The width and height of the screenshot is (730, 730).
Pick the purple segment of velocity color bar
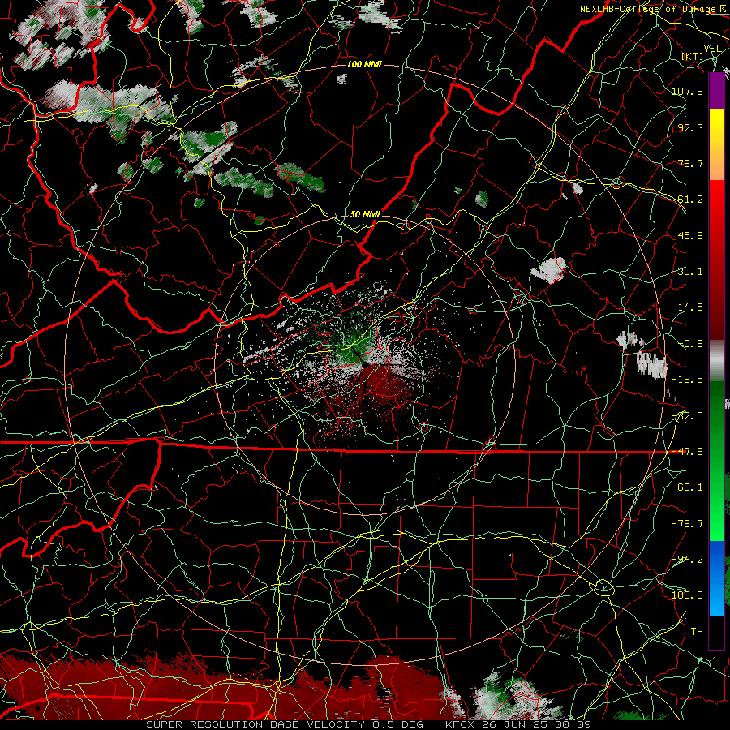(716, 90)
